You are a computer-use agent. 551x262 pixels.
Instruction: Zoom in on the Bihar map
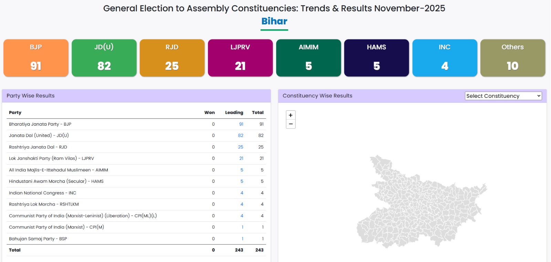click(291, 115)
